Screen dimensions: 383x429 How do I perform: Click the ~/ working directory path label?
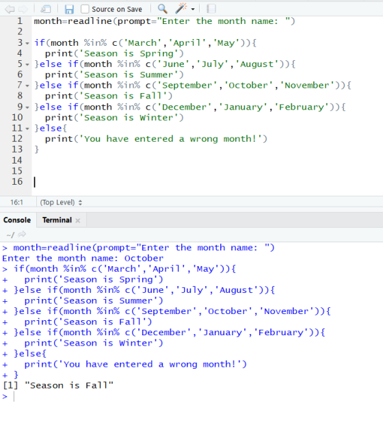[x=10, y=235]
